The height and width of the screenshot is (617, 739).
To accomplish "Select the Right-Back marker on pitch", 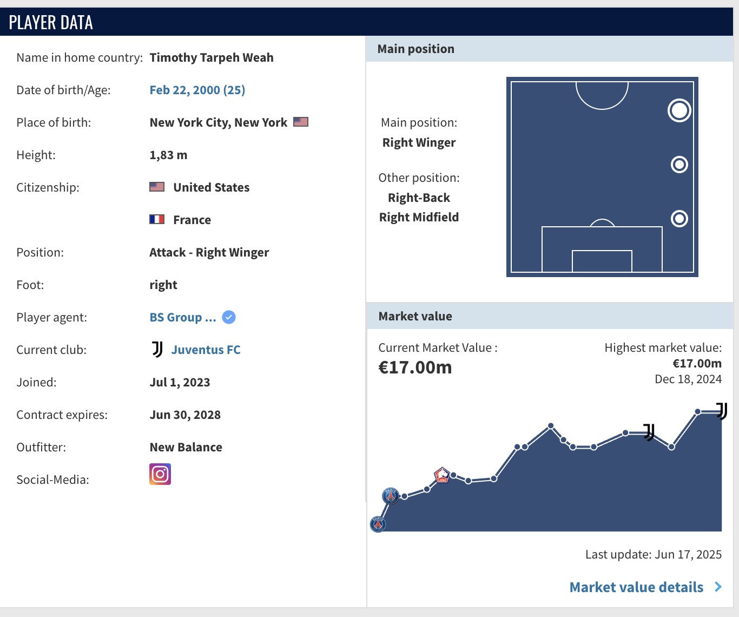I will (x=679, y=219).
